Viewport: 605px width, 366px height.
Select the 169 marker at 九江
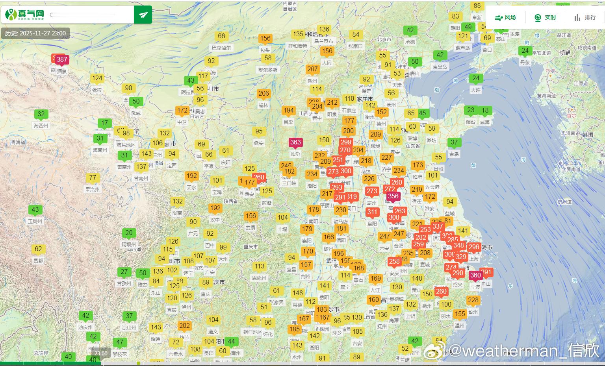[x=375, y=278]
